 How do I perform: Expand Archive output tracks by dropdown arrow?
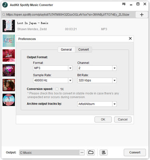114,104
